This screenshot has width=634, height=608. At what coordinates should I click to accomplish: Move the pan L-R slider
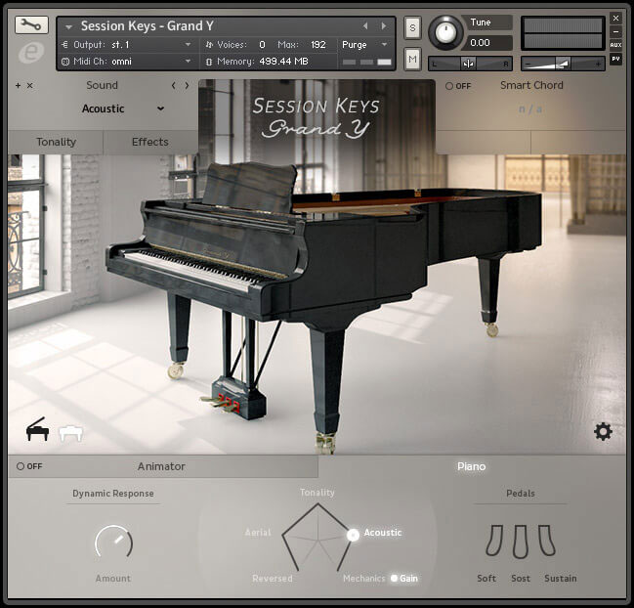[x=470, y=64]
